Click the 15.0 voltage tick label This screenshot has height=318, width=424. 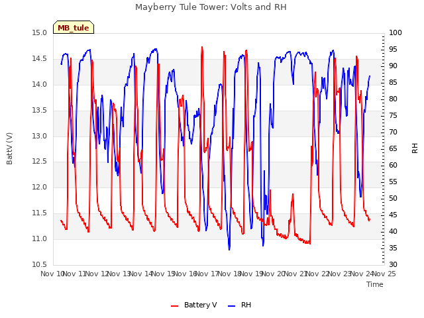[x=40, y=33]
